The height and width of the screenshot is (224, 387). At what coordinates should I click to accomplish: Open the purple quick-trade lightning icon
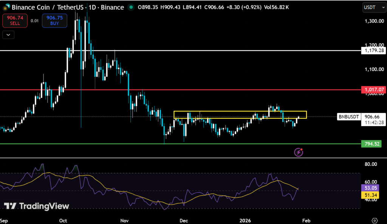pyautogui.click(x=298, y=152)
